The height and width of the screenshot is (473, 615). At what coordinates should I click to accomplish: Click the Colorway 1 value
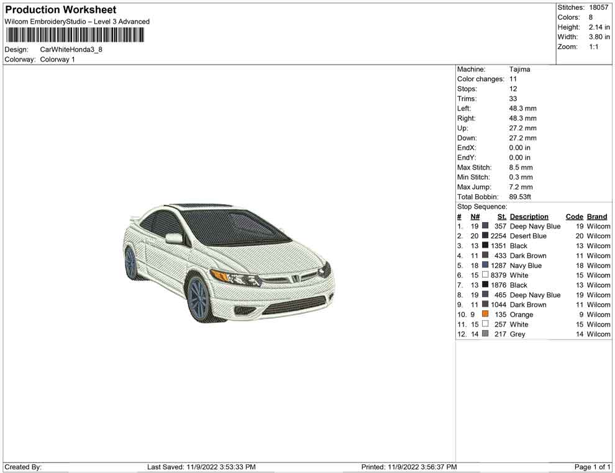[x=57, y=60]
